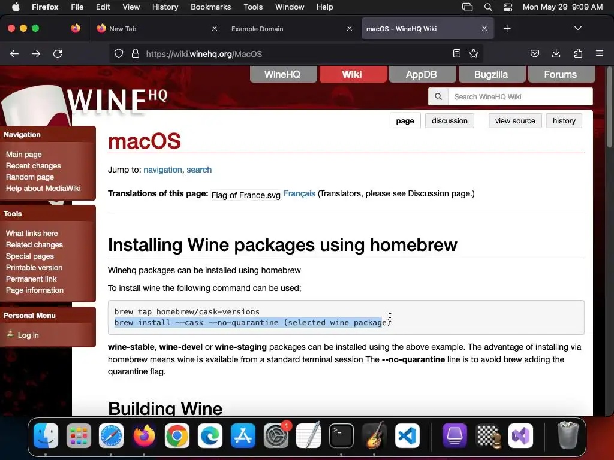Launch Visual Studio Code from the dock
614x460 pixels.
click(407, 436)
